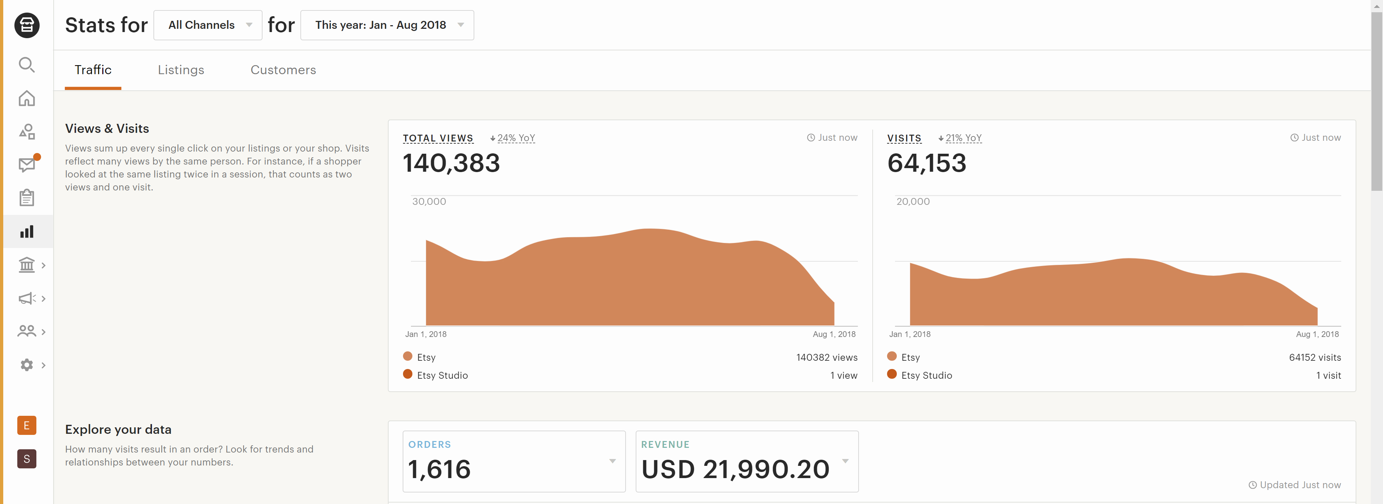Image resolution: width=1383 pixels, height=504 pixels.
Task: Open the All Channels dropdown
Action: click(x=208, y=25)
